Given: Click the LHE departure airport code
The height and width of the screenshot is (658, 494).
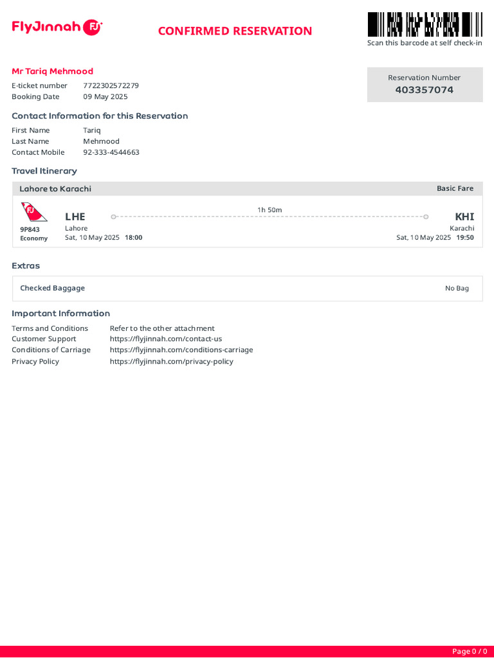Looking at the screenshot, I should click(x=75, y=217).
